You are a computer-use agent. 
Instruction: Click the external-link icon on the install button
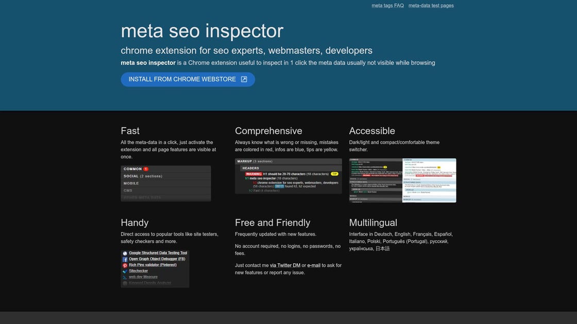point(244,79)
